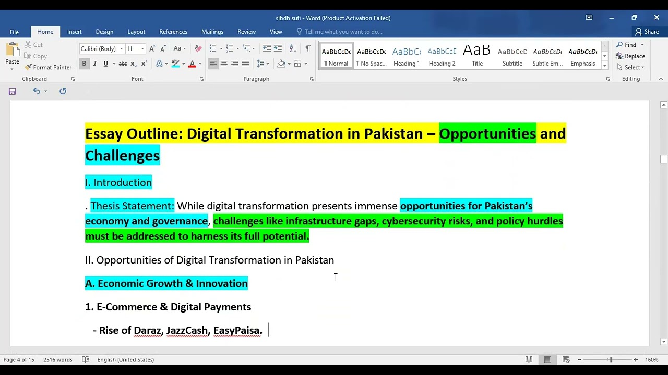This screenshot has width=668, height=375.
Task: Click the Undo arrow icon
Action: click(x=36, y=91)
